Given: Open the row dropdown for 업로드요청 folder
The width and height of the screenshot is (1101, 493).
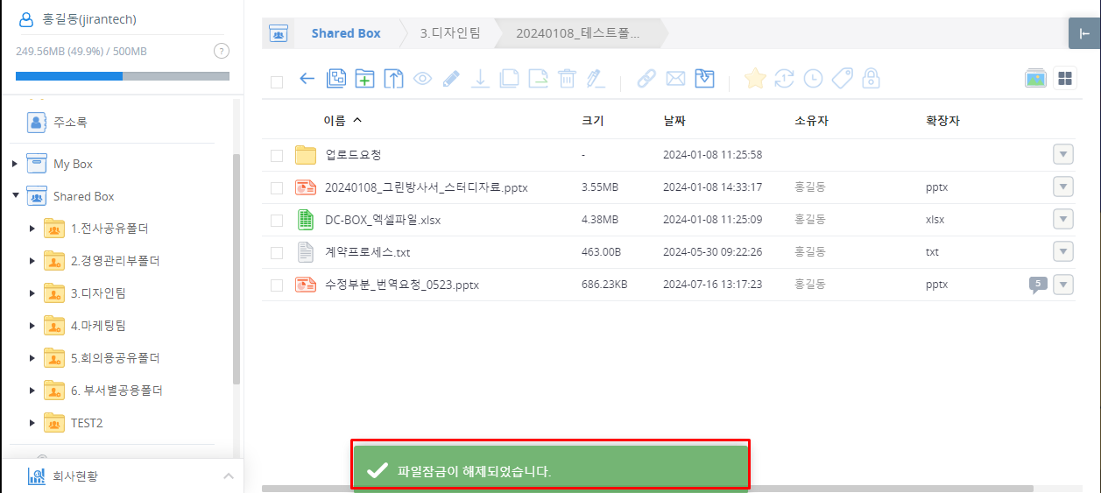Looking at the screenshot, I should (x=1062, y=155).
